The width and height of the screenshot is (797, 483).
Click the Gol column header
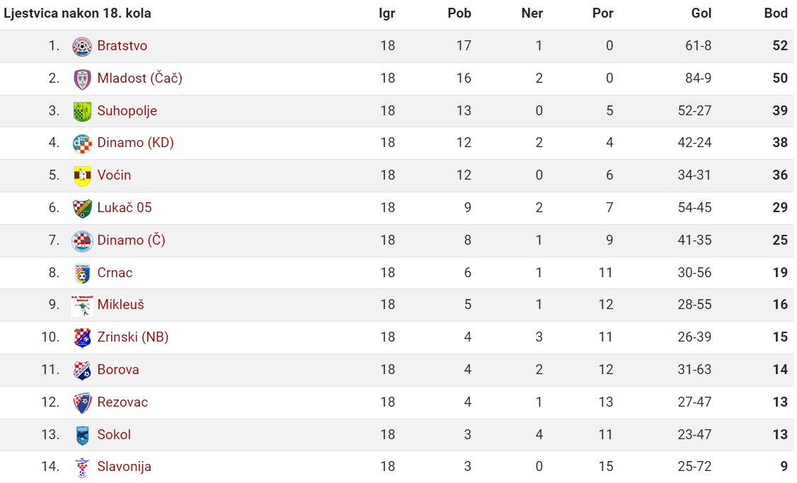coord(701,13)
